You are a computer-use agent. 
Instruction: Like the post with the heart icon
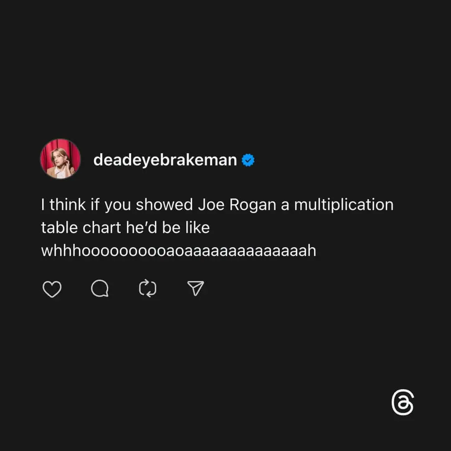52,289
